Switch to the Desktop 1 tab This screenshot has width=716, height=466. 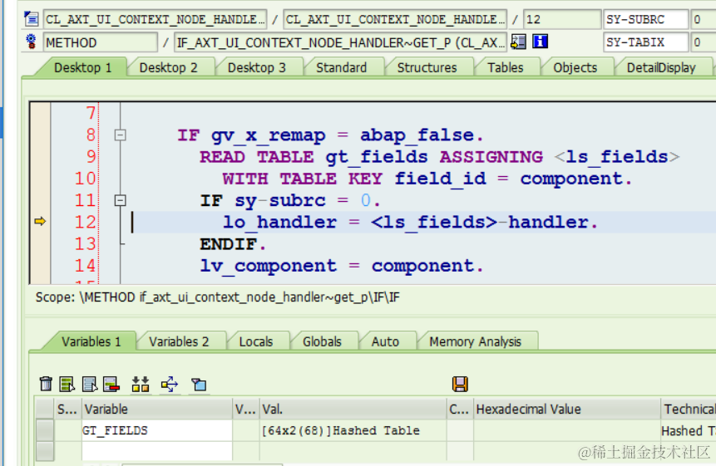click(82, 67)
